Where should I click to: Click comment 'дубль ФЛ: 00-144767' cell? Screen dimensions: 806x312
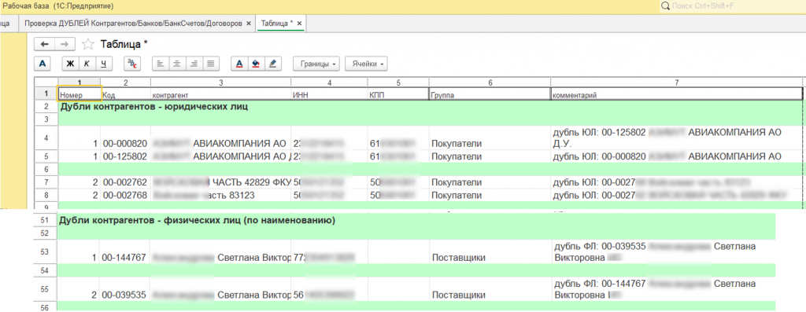[664, 290]
